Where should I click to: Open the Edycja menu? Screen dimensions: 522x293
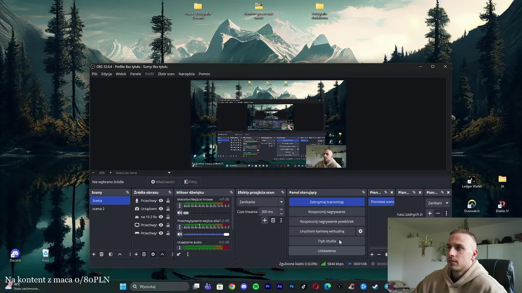(x=106, y=74)
